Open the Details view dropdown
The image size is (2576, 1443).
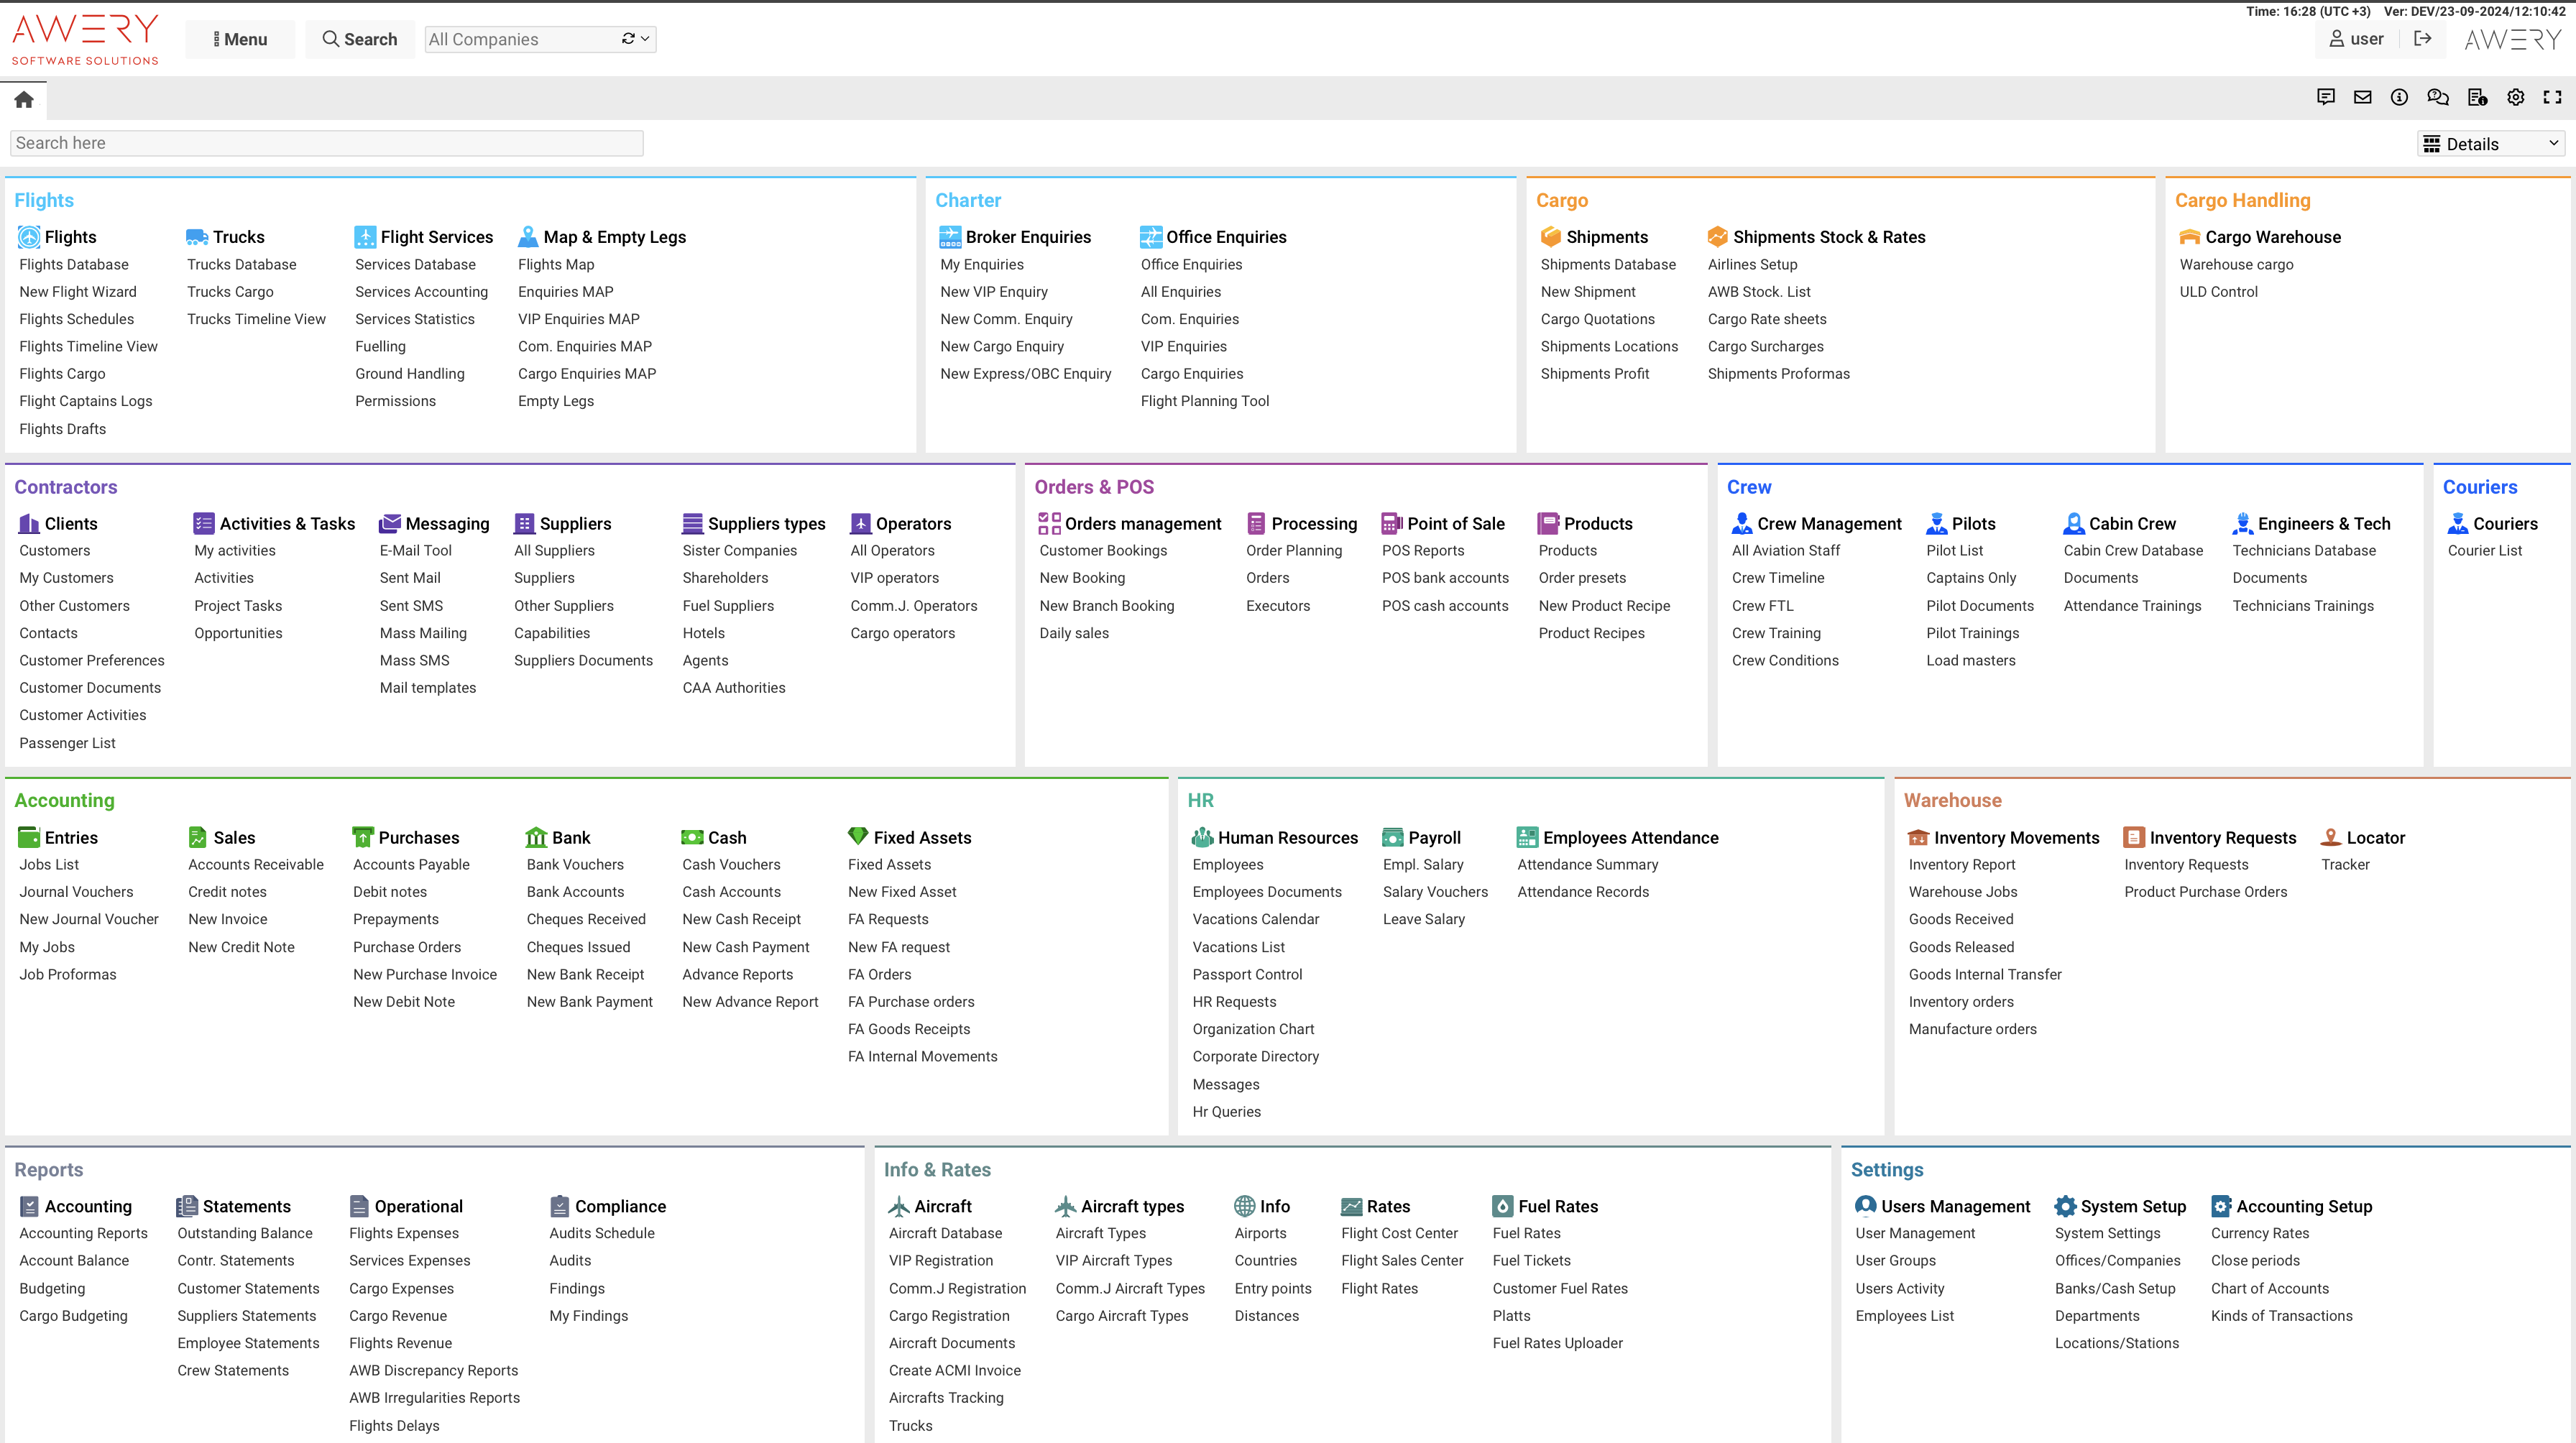tap(2490, 144)
